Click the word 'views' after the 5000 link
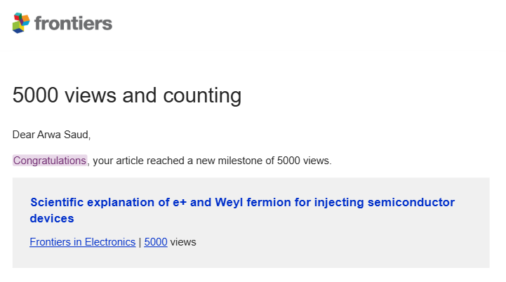 [183, 242]
